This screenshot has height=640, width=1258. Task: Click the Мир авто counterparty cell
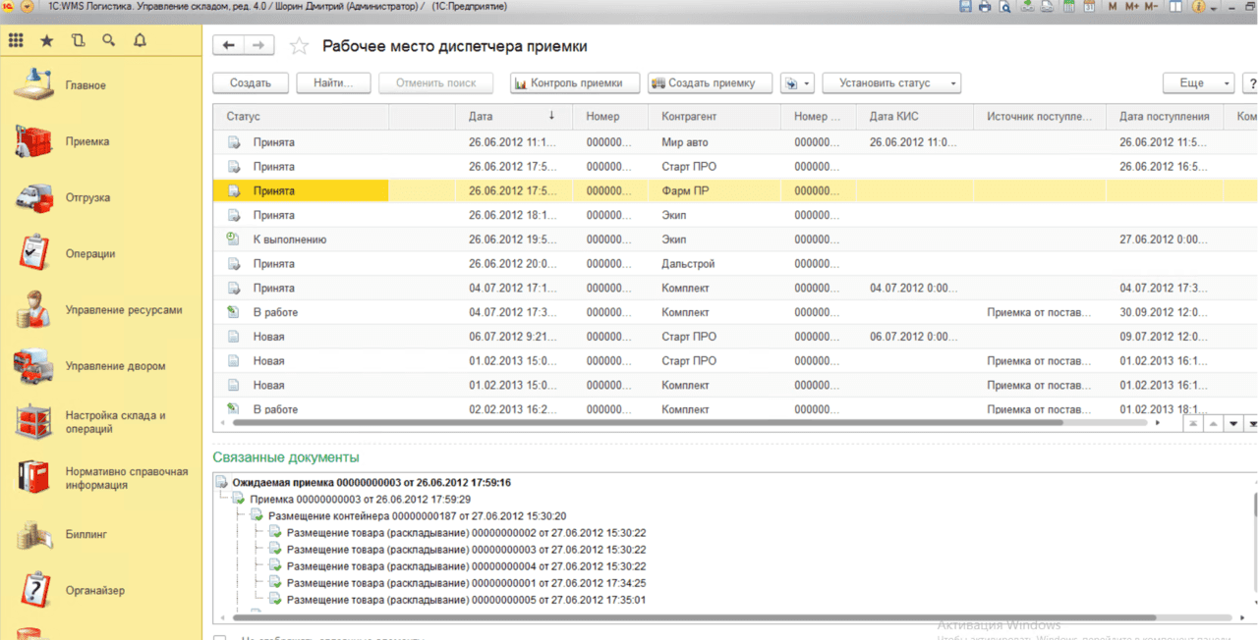tap(715, 142)
